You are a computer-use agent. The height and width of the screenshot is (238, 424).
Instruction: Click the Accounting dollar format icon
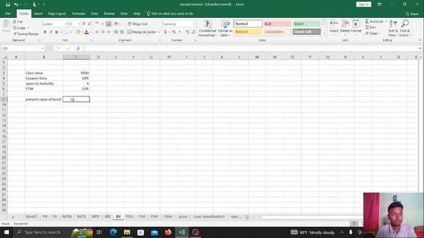(x=165, y=32)
